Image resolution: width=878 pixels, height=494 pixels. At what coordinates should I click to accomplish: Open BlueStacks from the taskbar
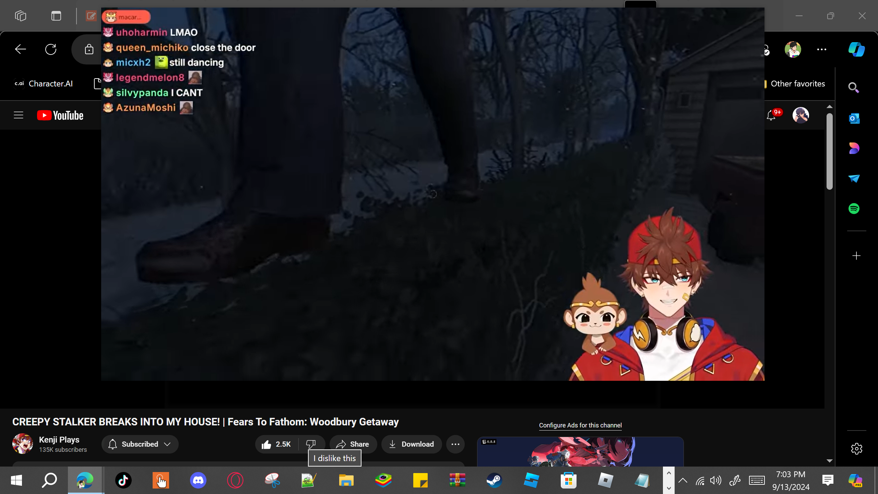pos(383,480)
